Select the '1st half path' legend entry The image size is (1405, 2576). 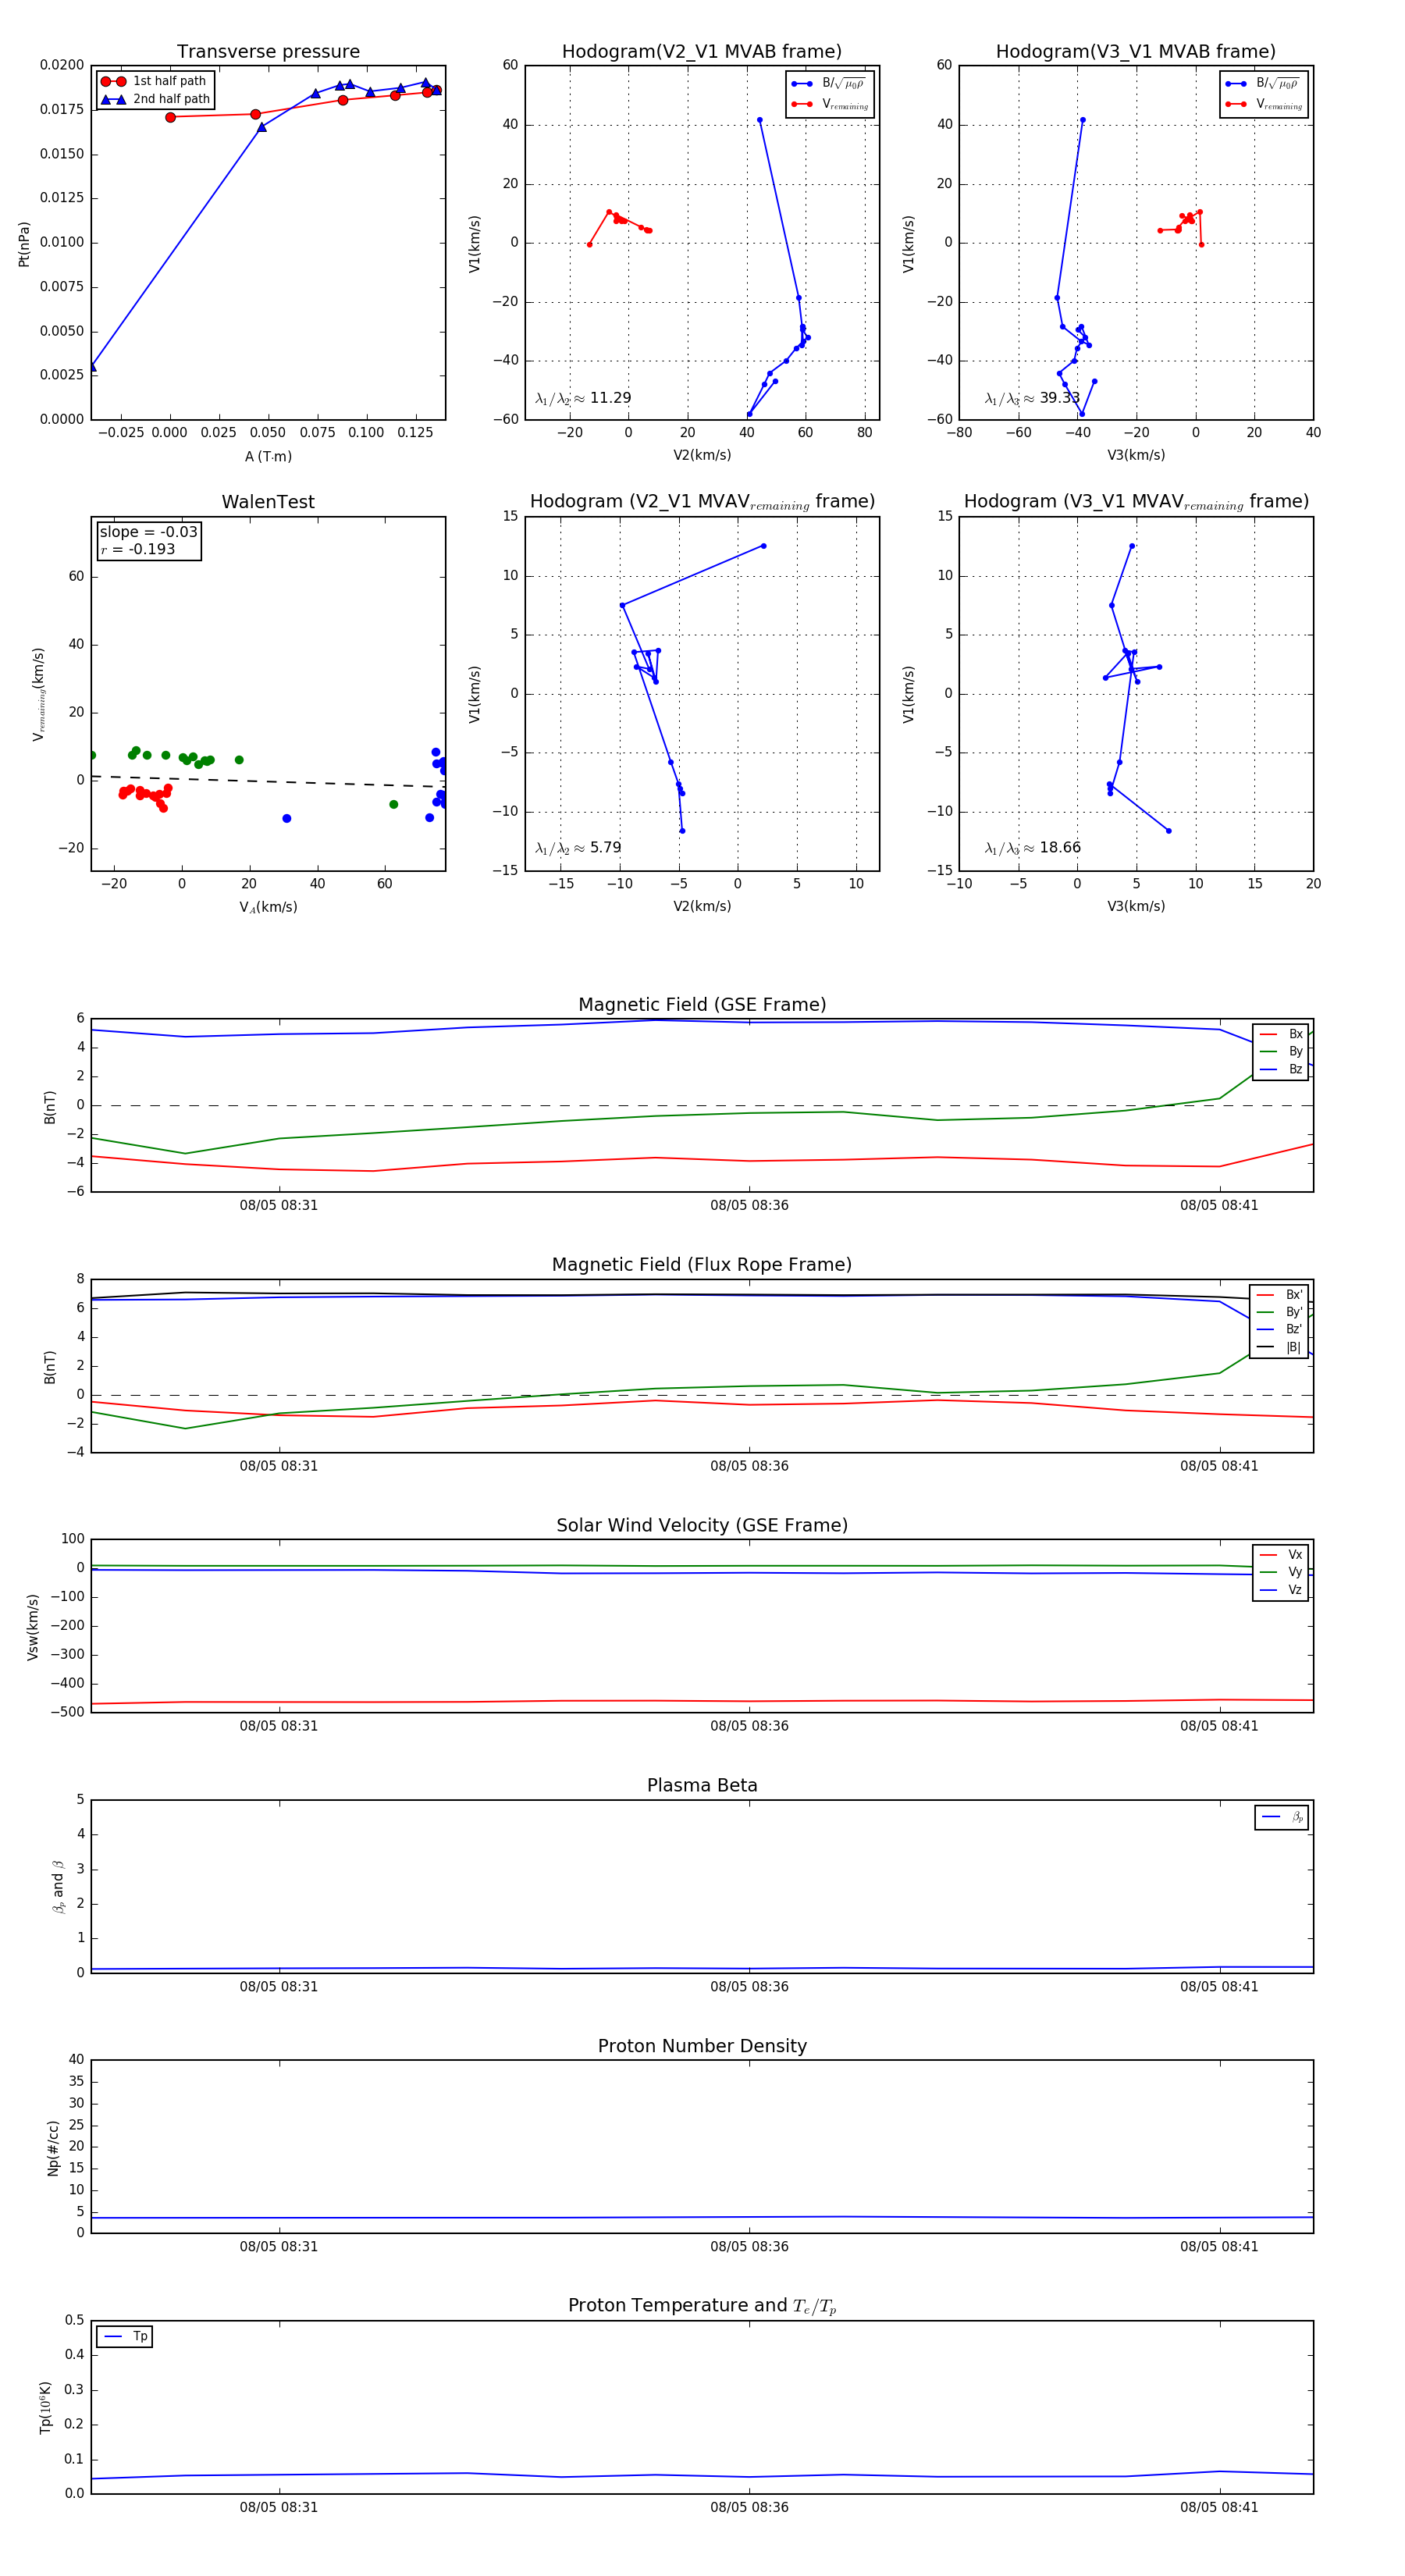[155, 81]
